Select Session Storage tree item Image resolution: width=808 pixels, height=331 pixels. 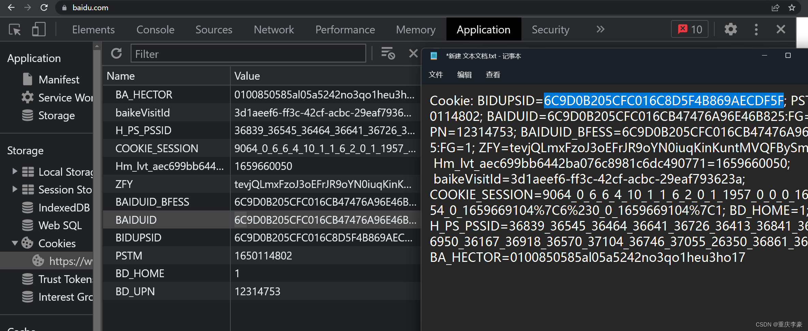(x=57, y=189)
